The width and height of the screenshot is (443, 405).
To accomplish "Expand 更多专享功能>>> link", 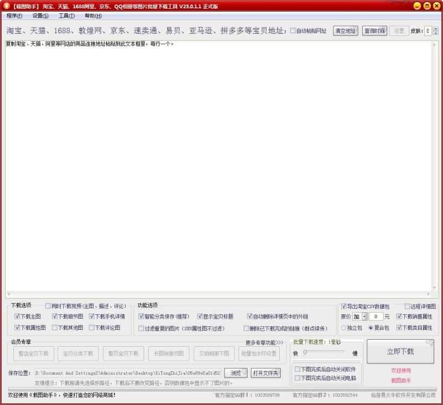I will (x=264, y=342).
